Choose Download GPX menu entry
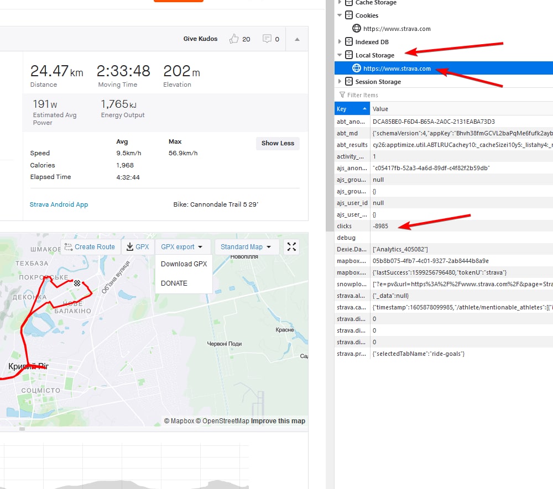 [x=184, y=264]
